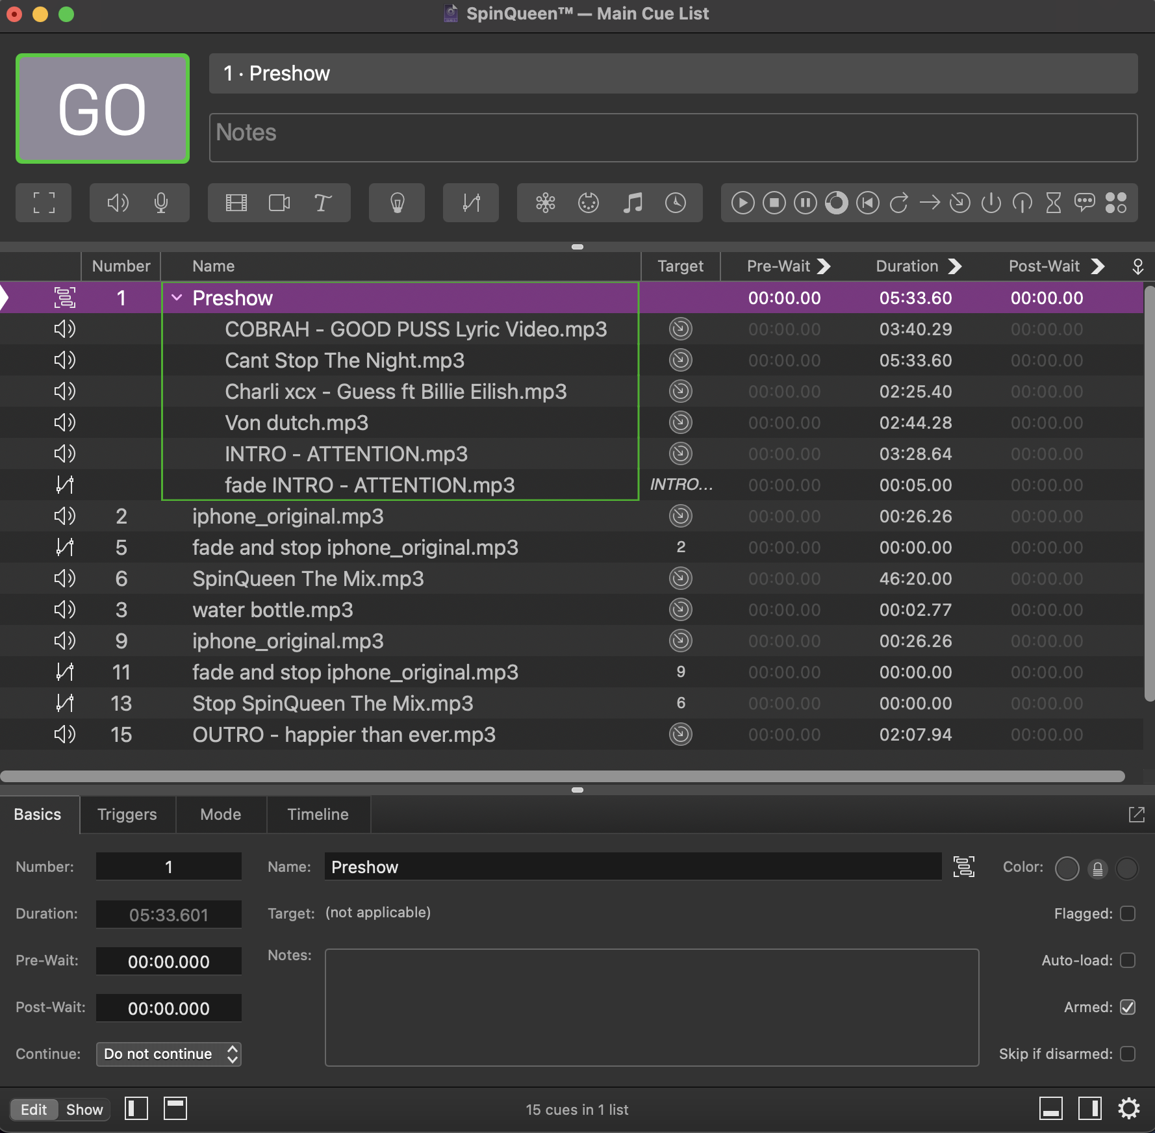This screenshot has width=1155, height=1133.
Task: Click the target icon of water bottle.mp3
Action: pos(680,609)
